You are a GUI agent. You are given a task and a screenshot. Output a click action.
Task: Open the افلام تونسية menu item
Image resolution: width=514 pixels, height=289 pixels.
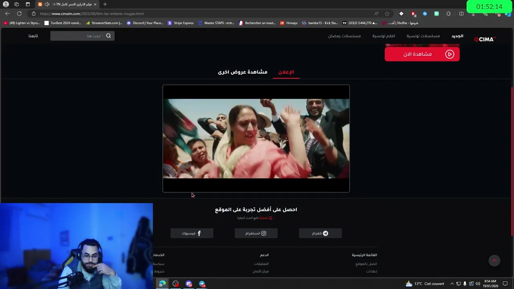pos(383,36)
